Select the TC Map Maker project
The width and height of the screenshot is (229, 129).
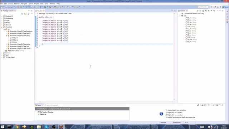pos(10,57)
